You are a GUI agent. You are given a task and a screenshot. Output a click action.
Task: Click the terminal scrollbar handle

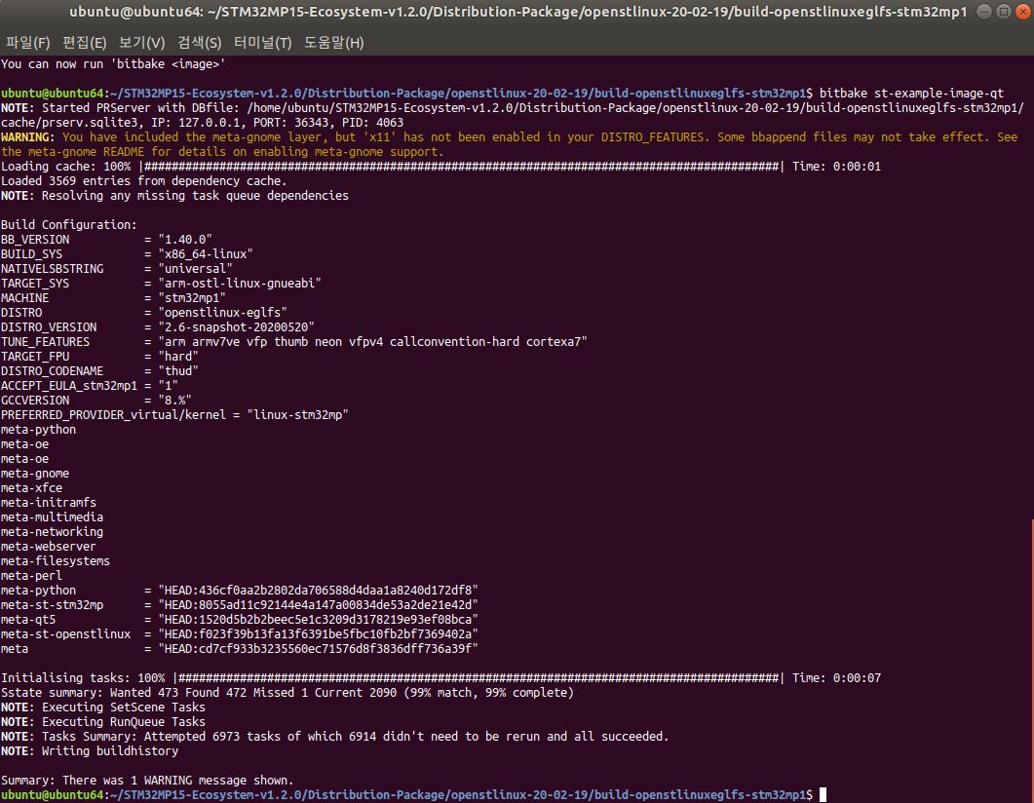click(1032, 661)
